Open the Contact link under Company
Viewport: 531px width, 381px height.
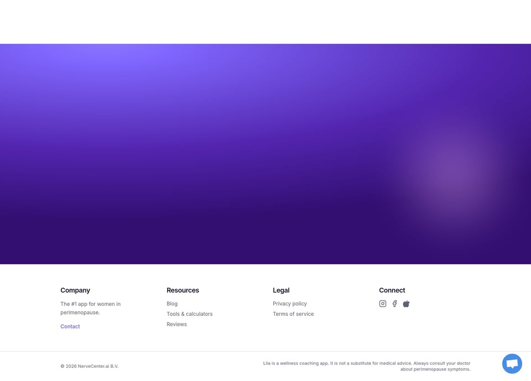70,326
